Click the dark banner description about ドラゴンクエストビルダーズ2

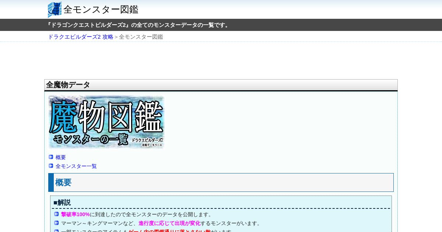[x=138, y=25]
